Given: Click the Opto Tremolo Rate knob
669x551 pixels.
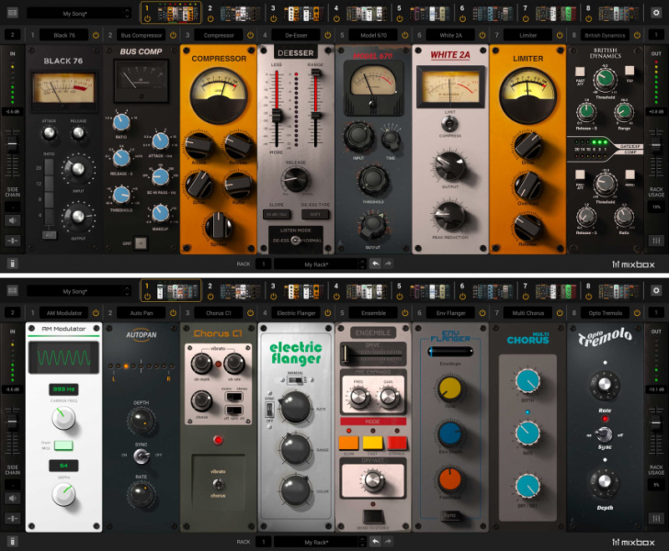Looking at the screenshot, I should tap(605, 385).
